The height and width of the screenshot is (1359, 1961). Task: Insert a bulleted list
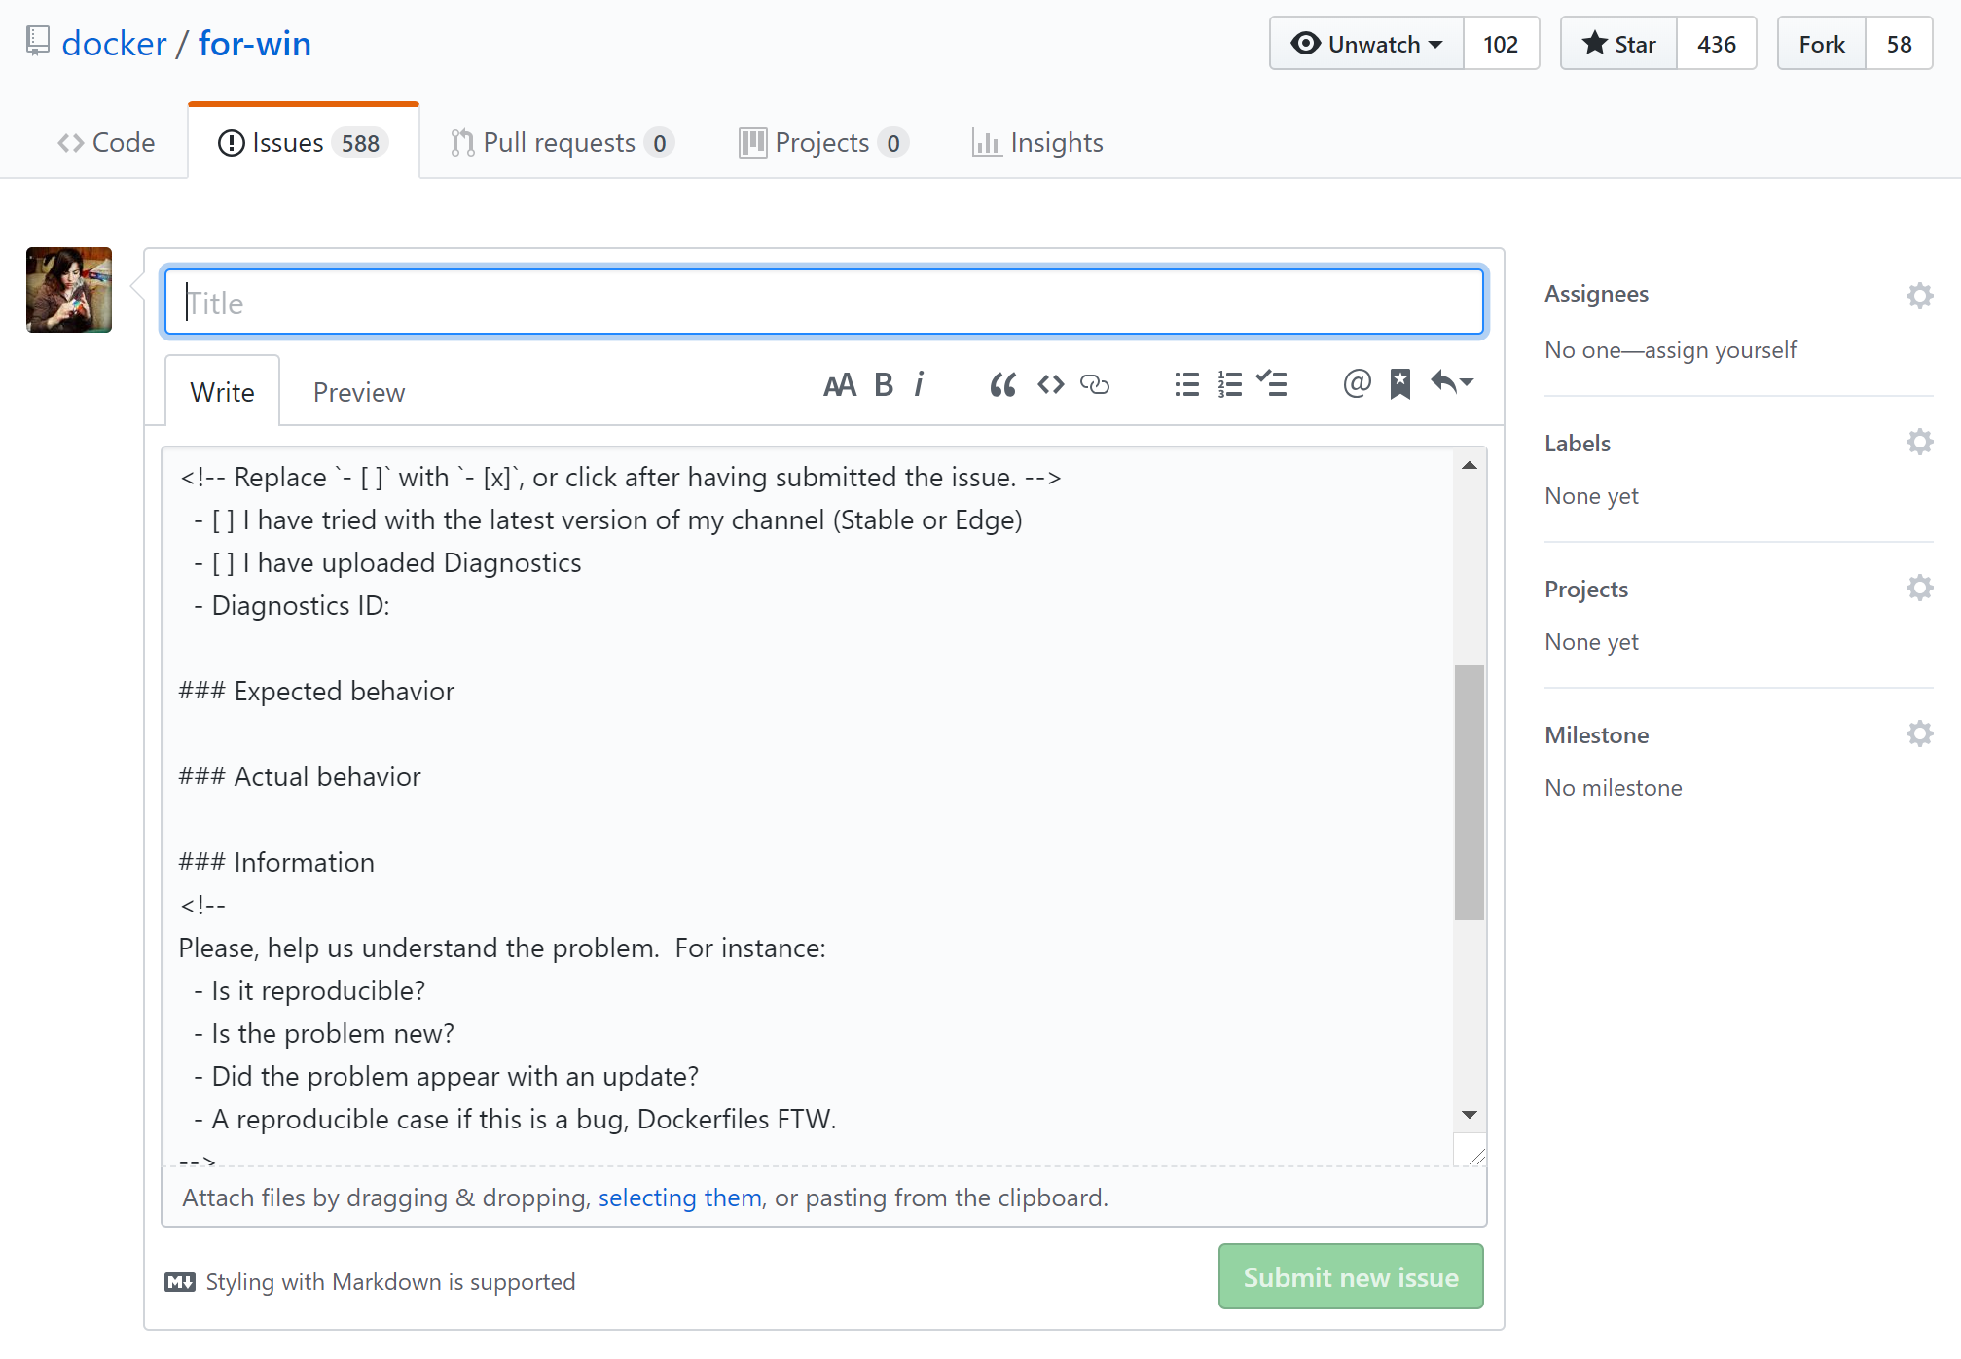coord(1186,385)
